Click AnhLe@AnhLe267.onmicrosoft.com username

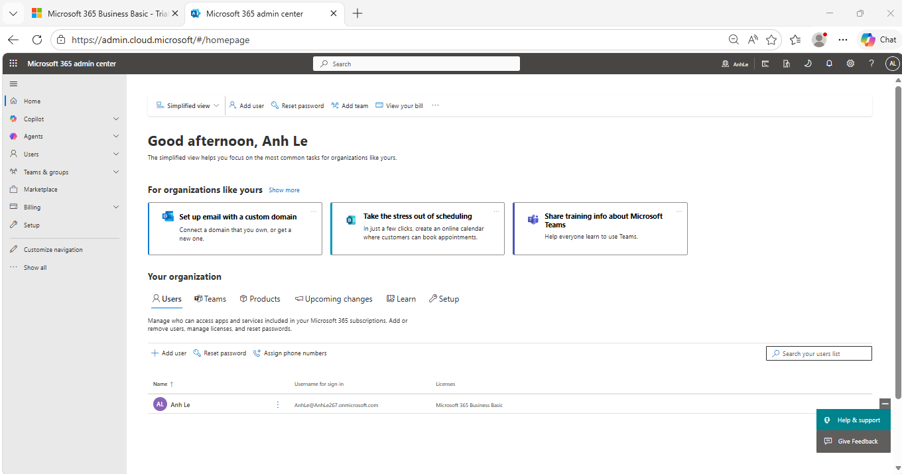coord(336,405)
